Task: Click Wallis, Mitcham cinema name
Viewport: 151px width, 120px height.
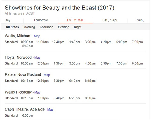Action: (x=18, y=36)
